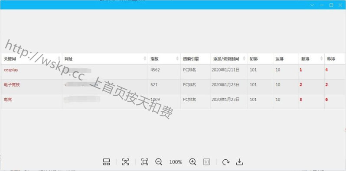Click the 网址 column header
This screenshot has height=171, width=346.
(x=69, y=59)
